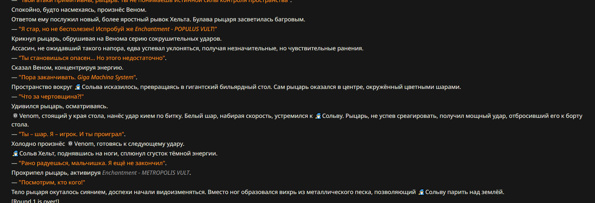The width and height of the screenshot is (595, 203).
Task: Click the wizard emoji before "Сольв Хельт"
Action: tap(15, 153)
